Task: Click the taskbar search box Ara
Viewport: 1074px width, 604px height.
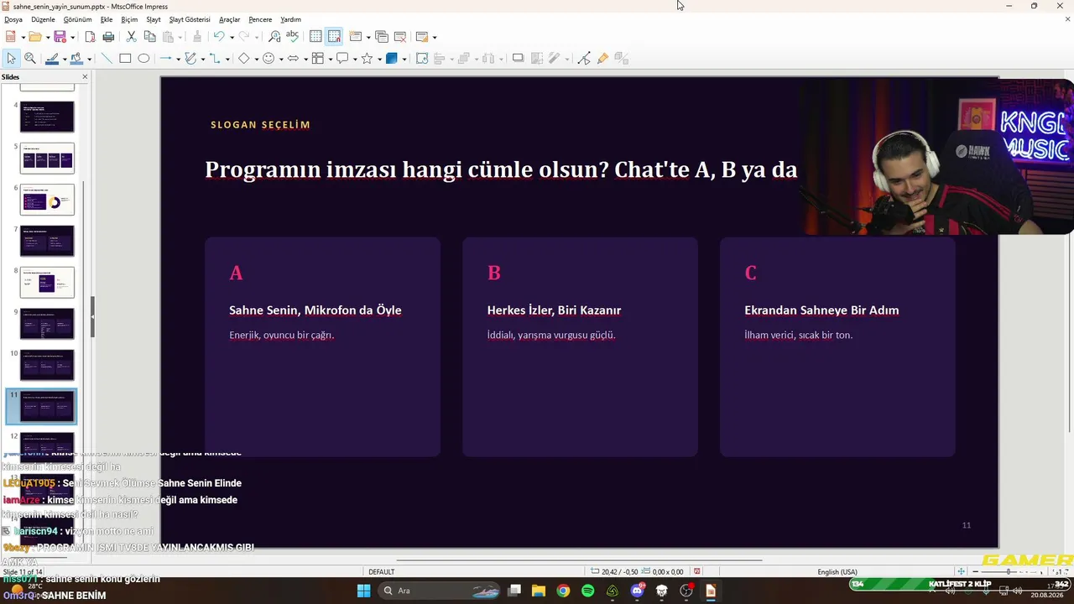Action: coord(439,591)
